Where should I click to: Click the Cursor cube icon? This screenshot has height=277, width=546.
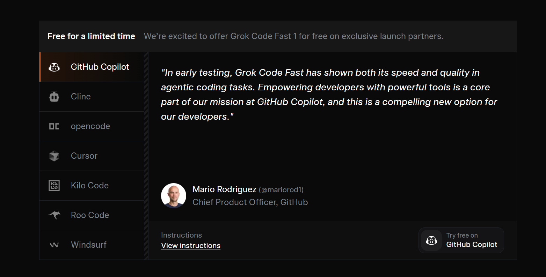tap(54, 156)
